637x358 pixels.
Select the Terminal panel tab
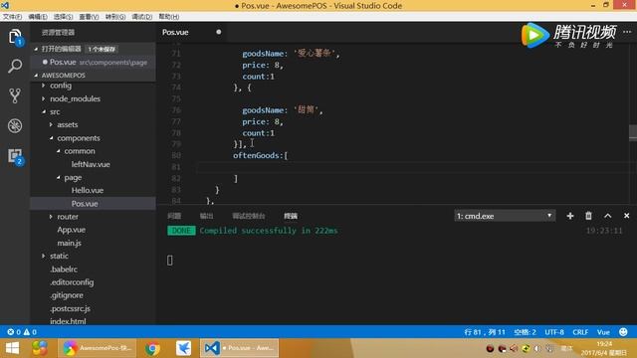point(291,216)
